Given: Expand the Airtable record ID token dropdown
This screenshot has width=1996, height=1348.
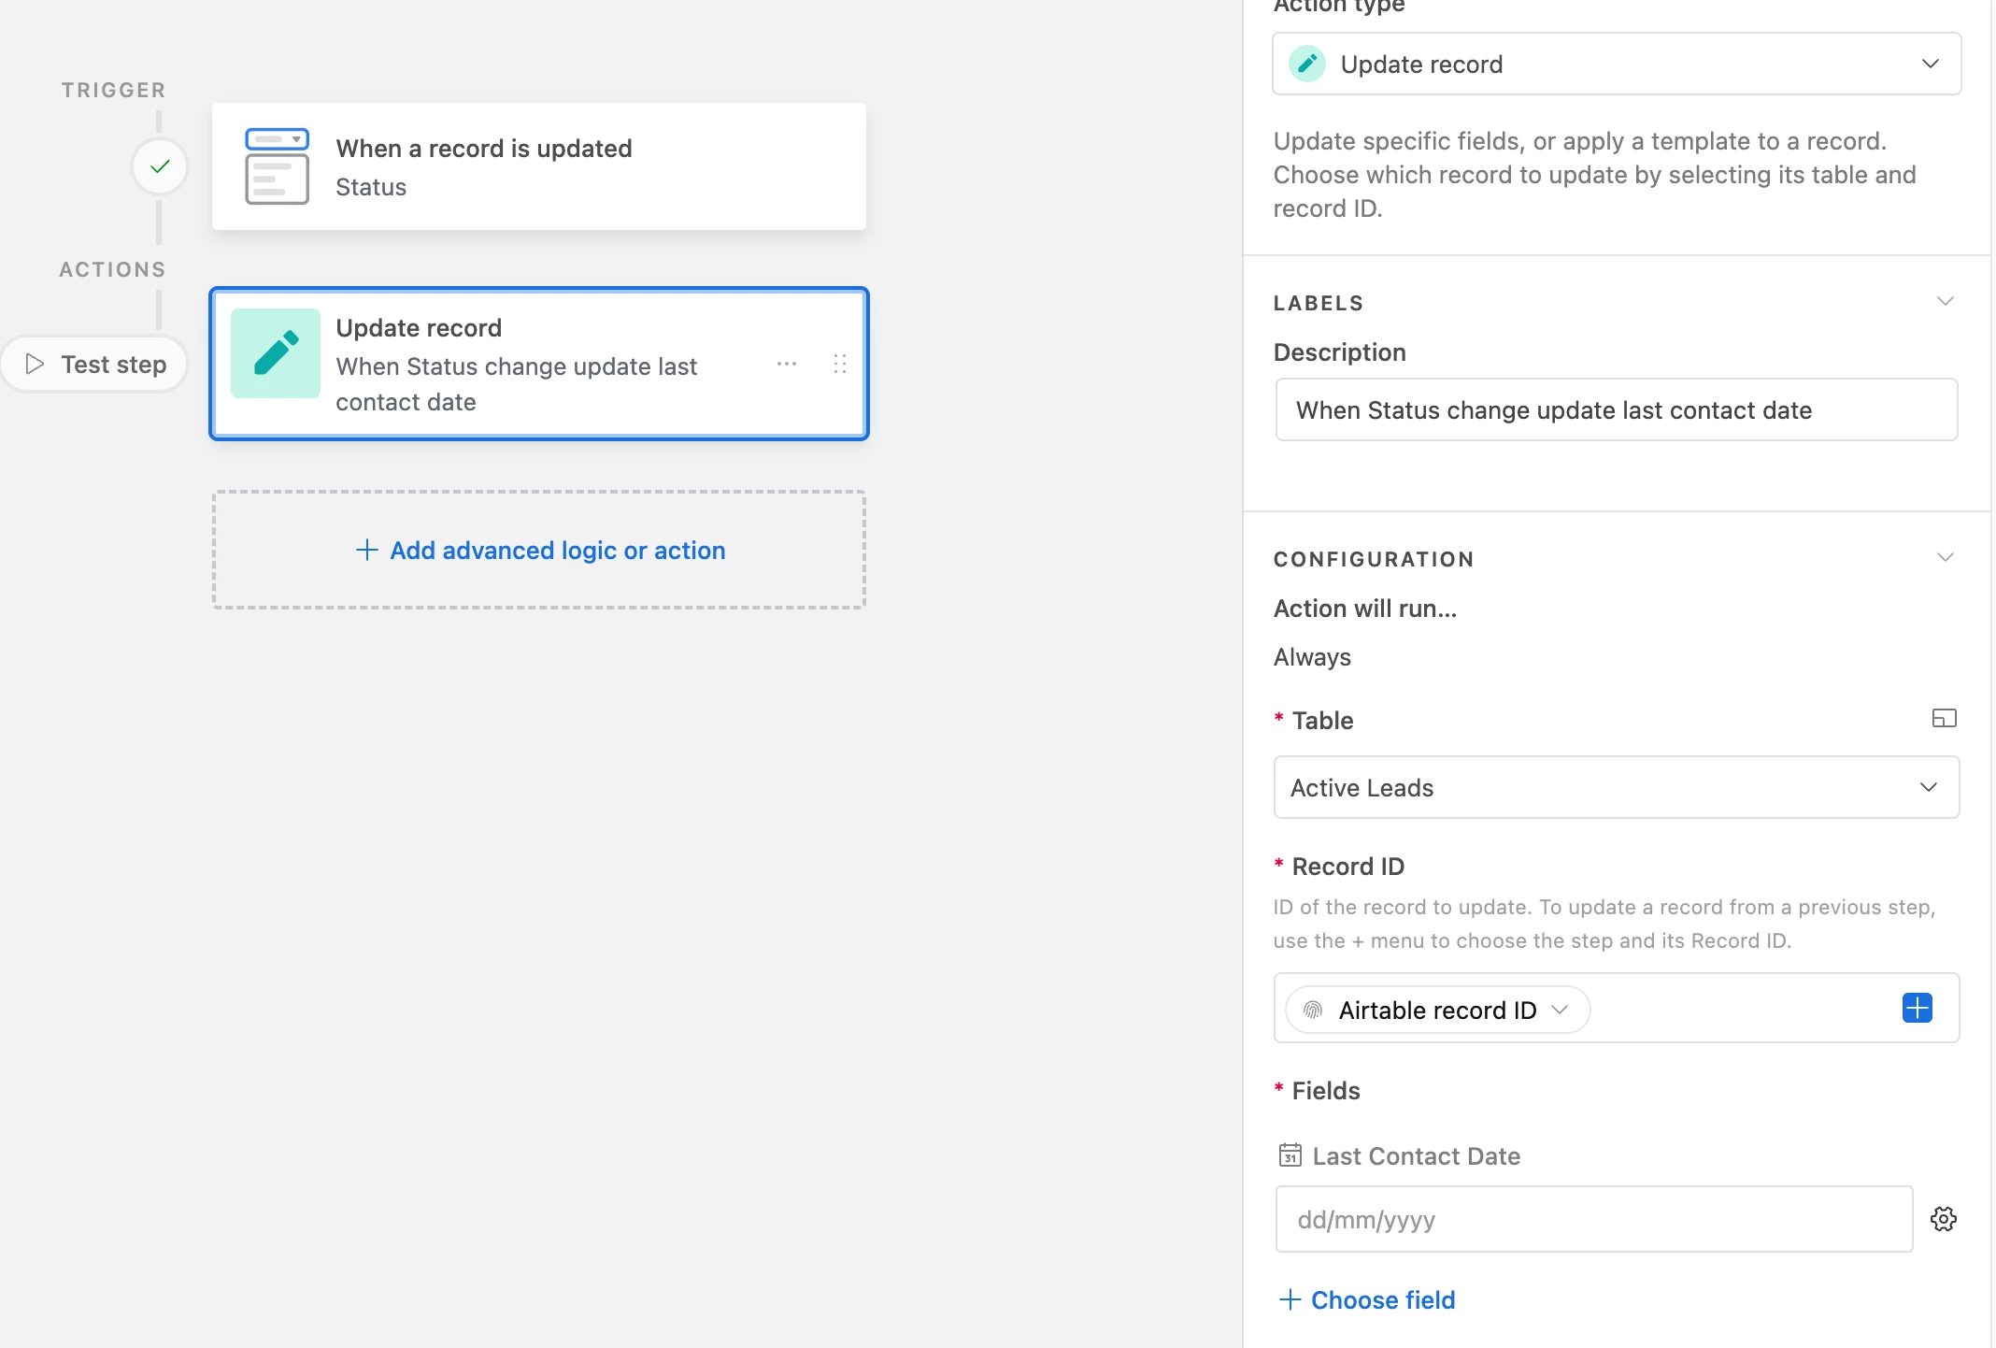Looking at the screenshot, I should [1560, 1010].
